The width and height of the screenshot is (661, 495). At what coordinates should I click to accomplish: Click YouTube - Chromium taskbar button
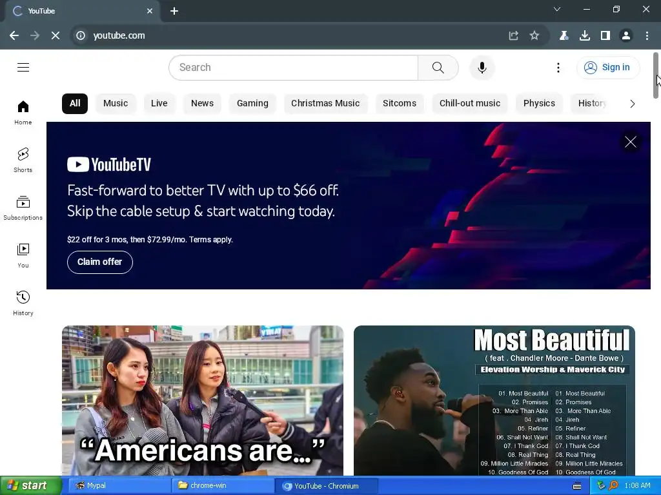click(x=326, y=486)
